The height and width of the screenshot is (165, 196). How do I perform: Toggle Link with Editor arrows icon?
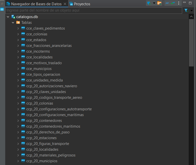pyautogui.click(x=173, y=3)
